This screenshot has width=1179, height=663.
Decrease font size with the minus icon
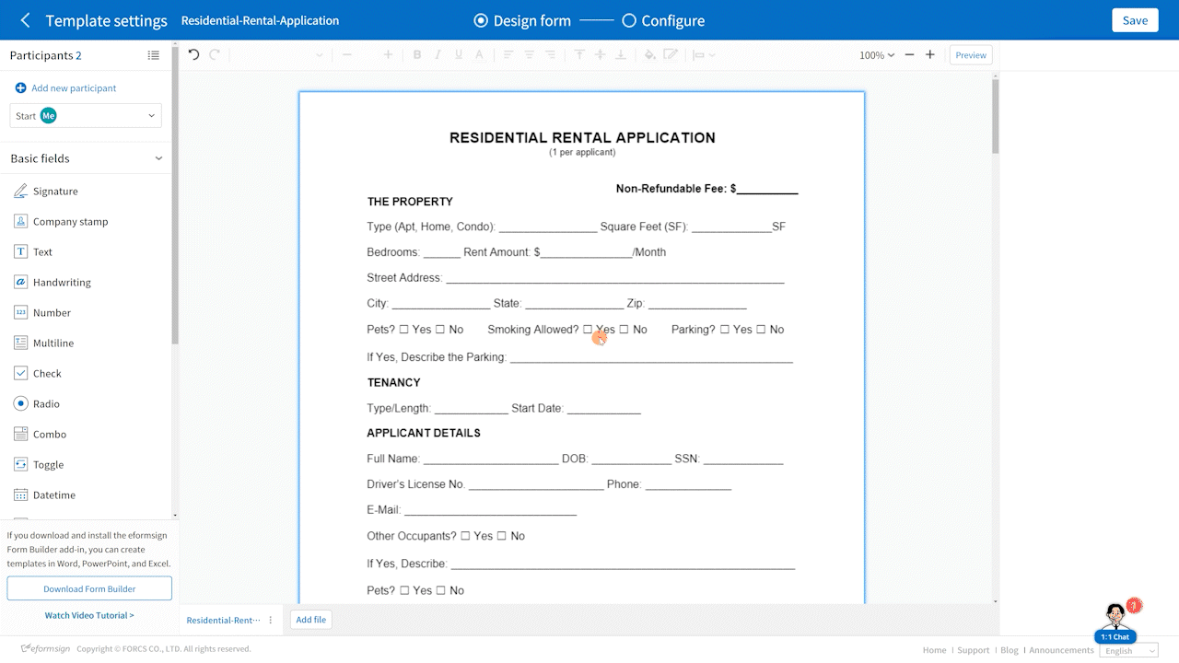coord(347,55)
